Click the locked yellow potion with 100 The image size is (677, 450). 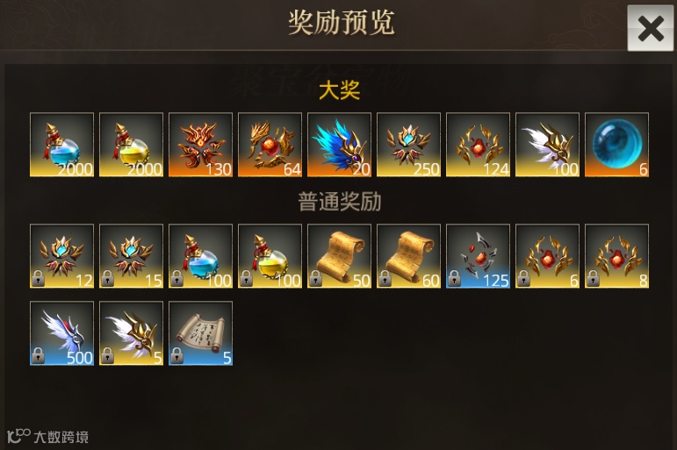(270, 256)
